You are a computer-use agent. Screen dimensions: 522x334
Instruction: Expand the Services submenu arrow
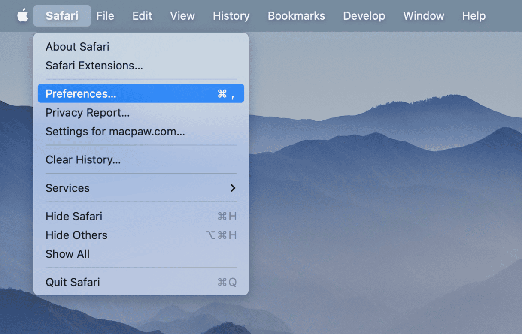tap(232, 188)
